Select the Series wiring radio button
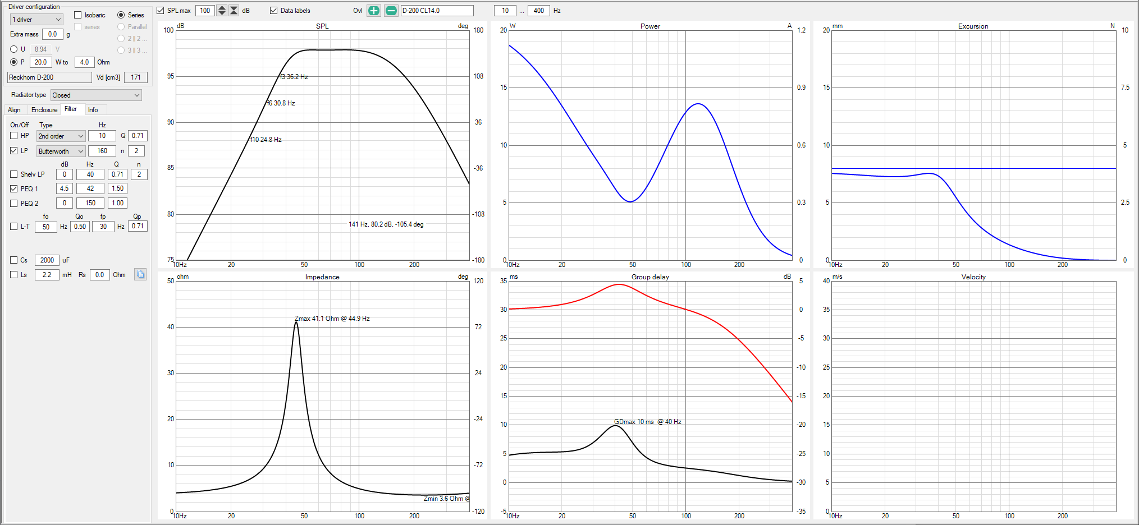Image resolution: width=1139 pixels, height=525 pixels. 121,15
